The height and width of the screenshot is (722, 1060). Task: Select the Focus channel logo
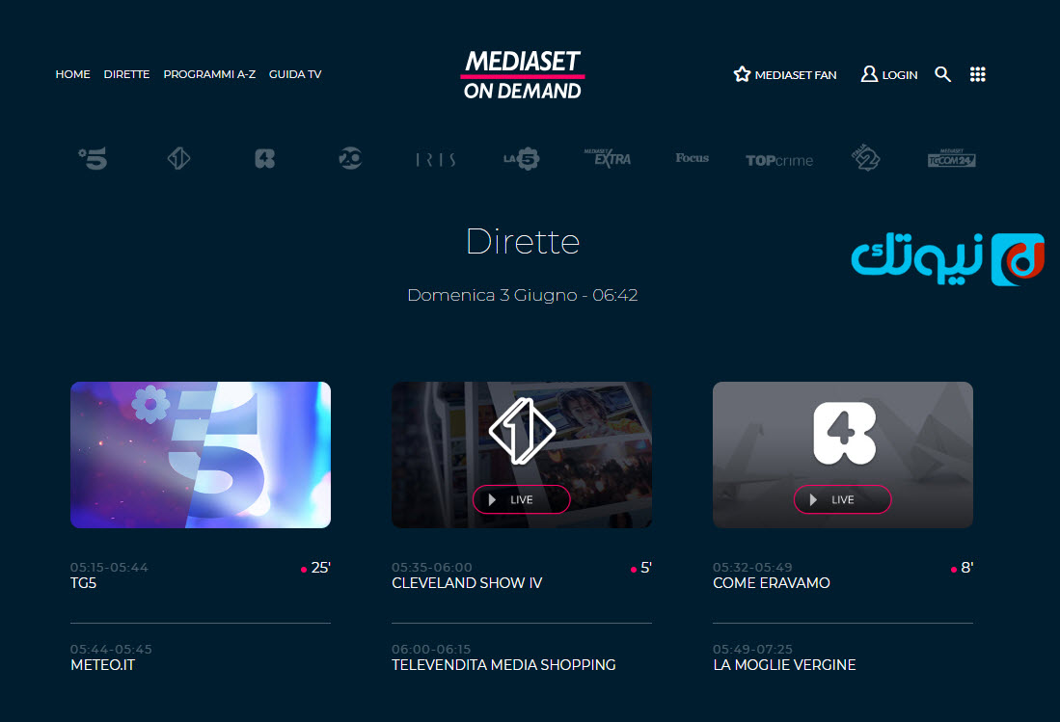pyautogui.click(x=693, y=158)
